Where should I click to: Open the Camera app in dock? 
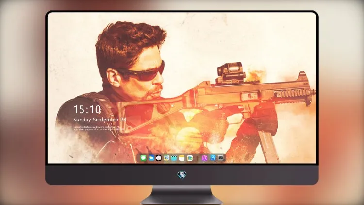[x=221, y=158]
